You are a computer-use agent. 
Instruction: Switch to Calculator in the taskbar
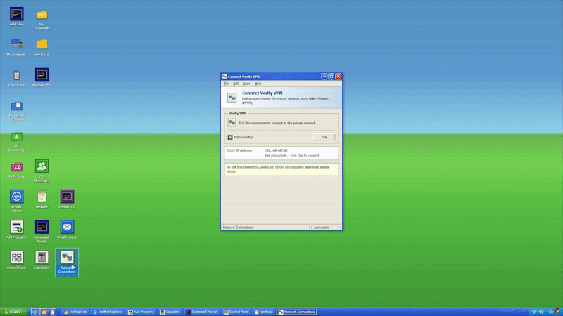tap(170, 312)
